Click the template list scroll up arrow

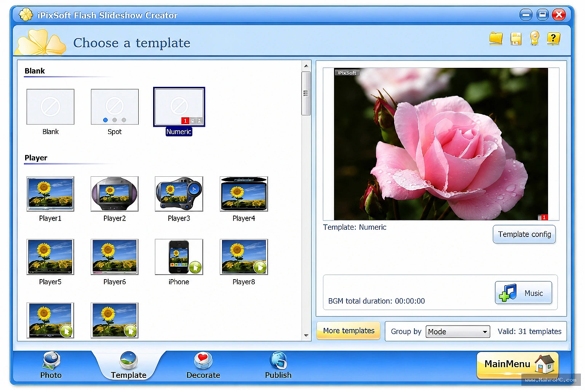pos(306,66)
